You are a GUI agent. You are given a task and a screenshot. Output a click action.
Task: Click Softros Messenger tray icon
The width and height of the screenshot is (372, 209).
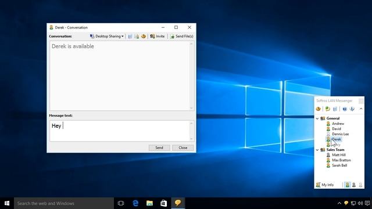(346, 203)
